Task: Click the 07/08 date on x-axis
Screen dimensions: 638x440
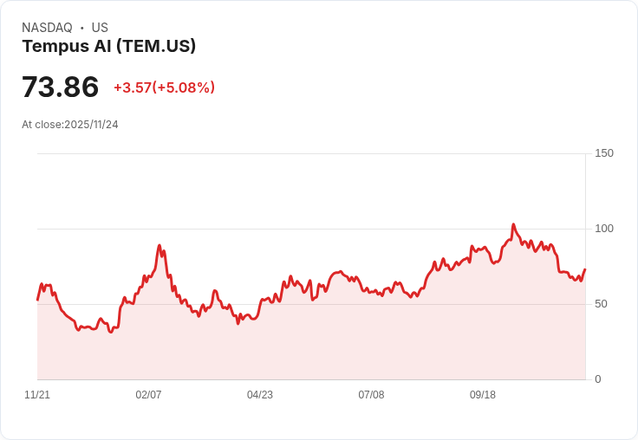Action: point(371,395)
